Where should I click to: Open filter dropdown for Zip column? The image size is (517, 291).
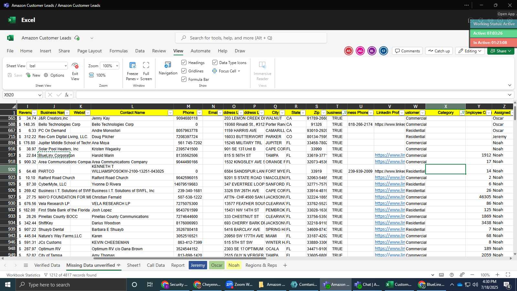click(x=323, y=113)
